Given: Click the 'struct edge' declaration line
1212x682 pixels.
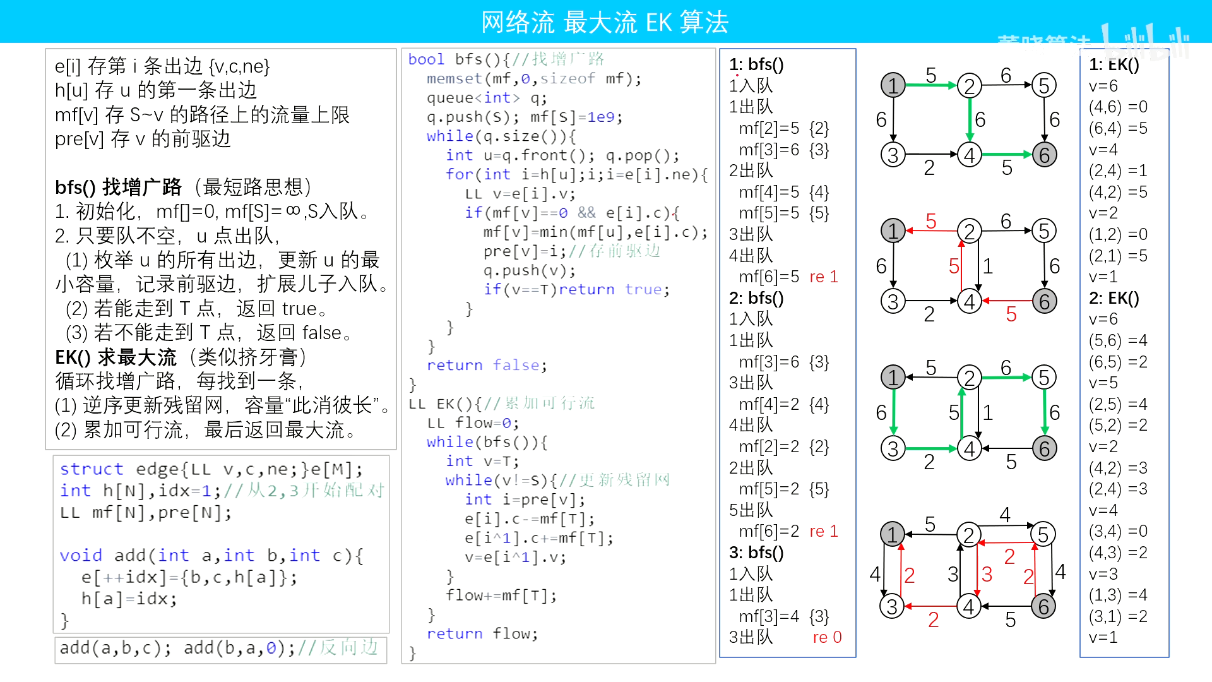Looking at the screenshot, I should tap(211, 469).
